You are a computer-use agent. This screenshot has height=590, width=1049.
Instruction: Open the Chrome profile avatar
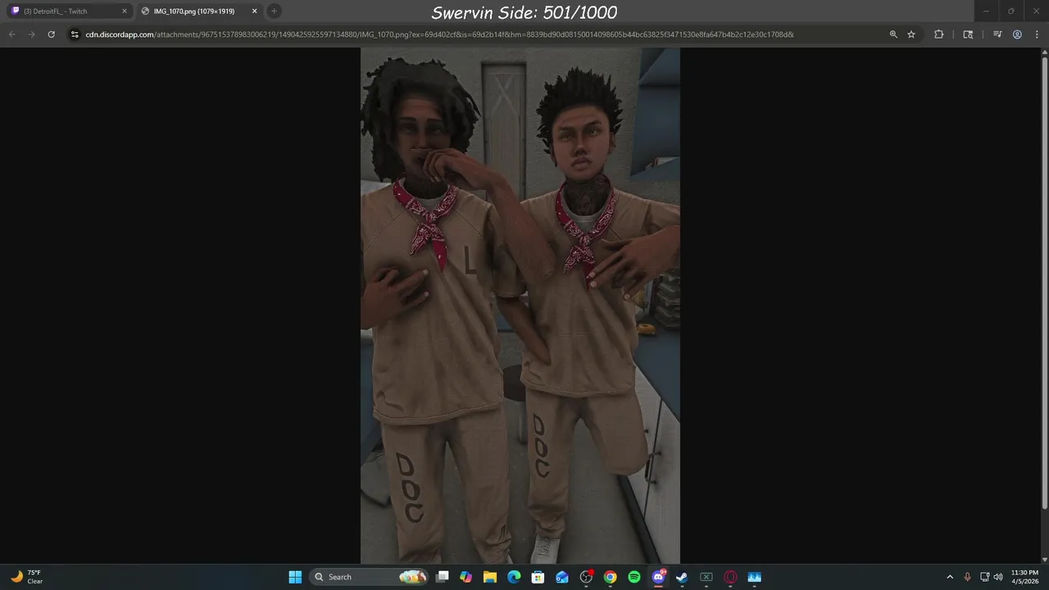[1017, 34]
